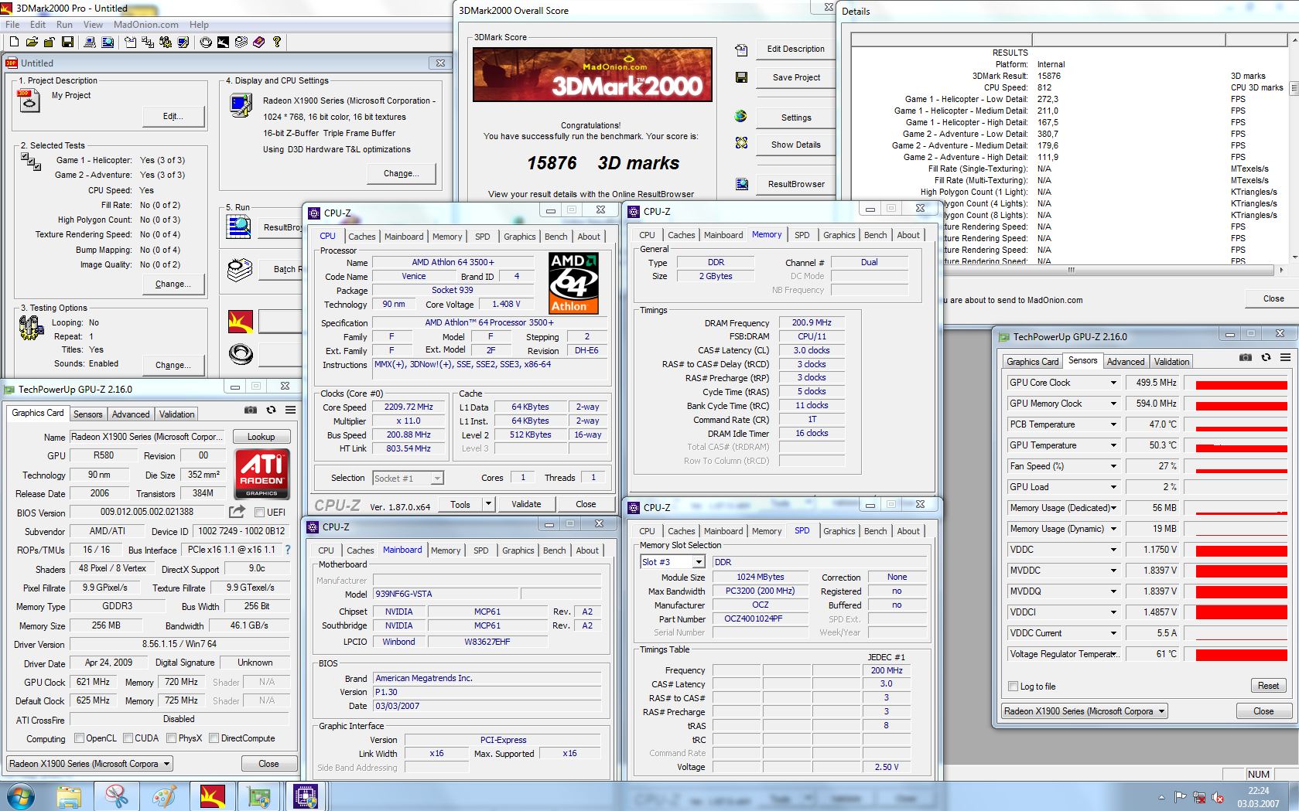The width and height of the screenshot is (1299, 811).
Task: Click the CPU-Z taskbar icon
Action: (306, 796)
